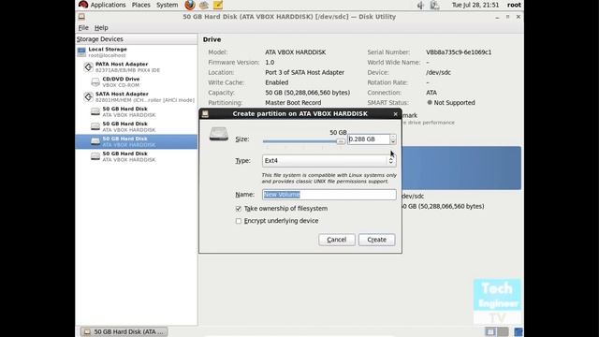Select the fourth 50 GB Hard Disk
The image size is (599, 337).
[137, 156]
